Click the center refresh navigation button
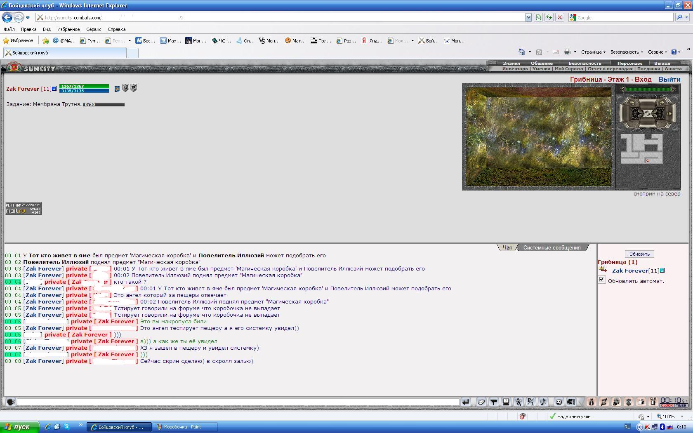This screenshot has height=433, width=693. tap(648, 113)
